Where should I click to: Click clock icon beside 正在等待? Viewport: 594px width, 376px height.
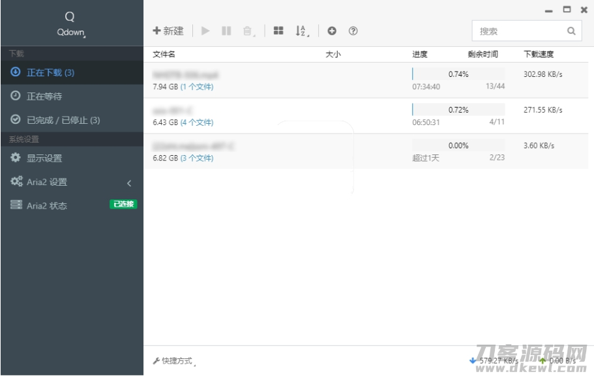pos(16,95)
